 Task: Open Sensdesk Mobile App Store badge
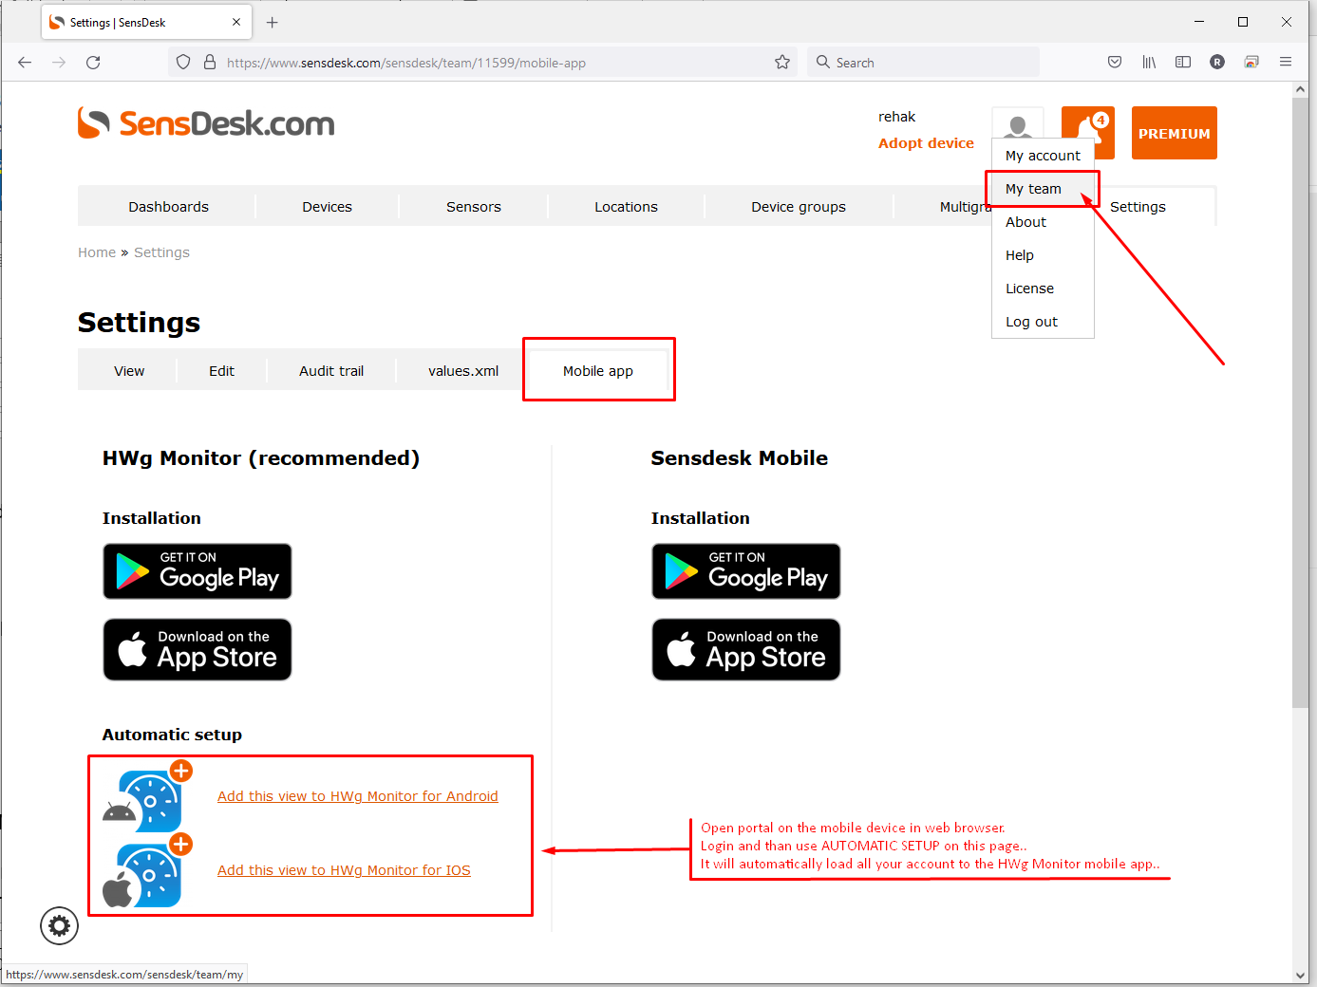tap(746, 650)
